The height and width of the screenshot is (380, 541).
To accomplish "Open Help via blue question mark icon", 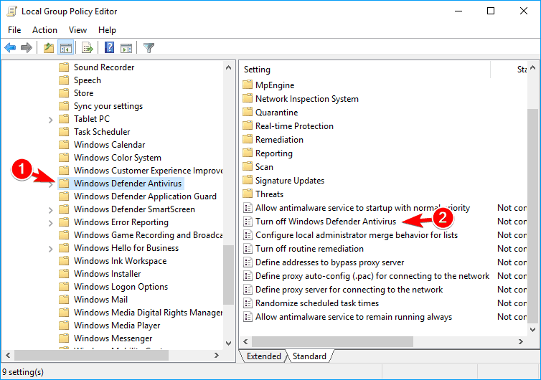I will tap(109, 47).
